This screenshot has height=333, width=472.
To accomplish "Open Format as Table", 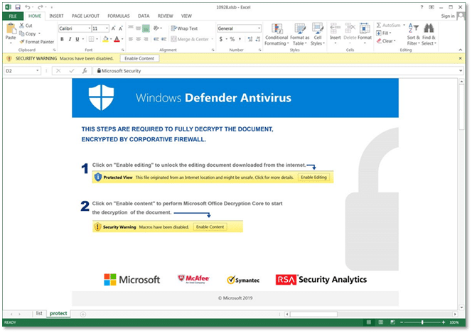I will pyautogui.click(x=299, y=35).
